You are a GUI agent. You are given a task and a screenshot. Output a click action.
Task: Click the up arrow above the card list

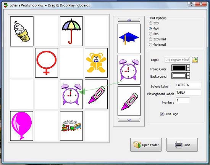point(129,20)
